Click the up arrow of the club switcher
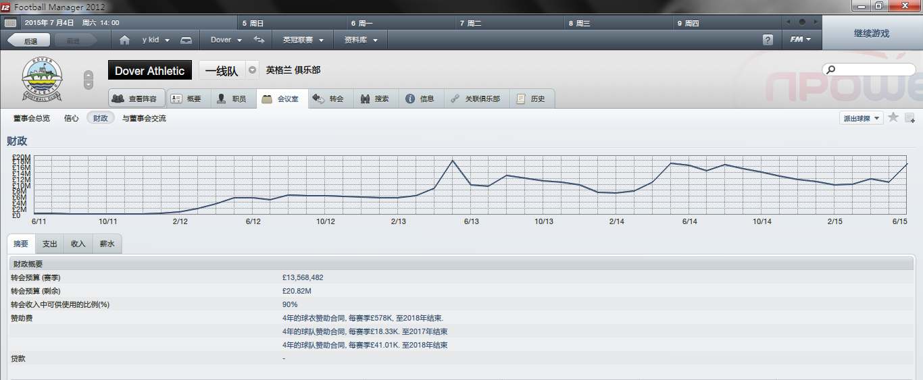923x380 pixels. 89,75
